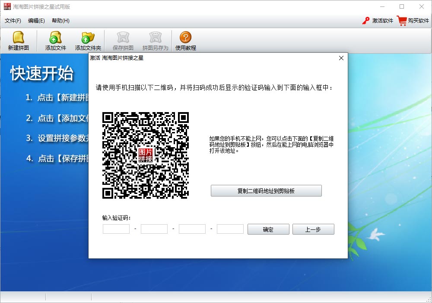Click the greyed 拼图另存为 toolbar icon

pyautogui.click(x=155, y=37)
